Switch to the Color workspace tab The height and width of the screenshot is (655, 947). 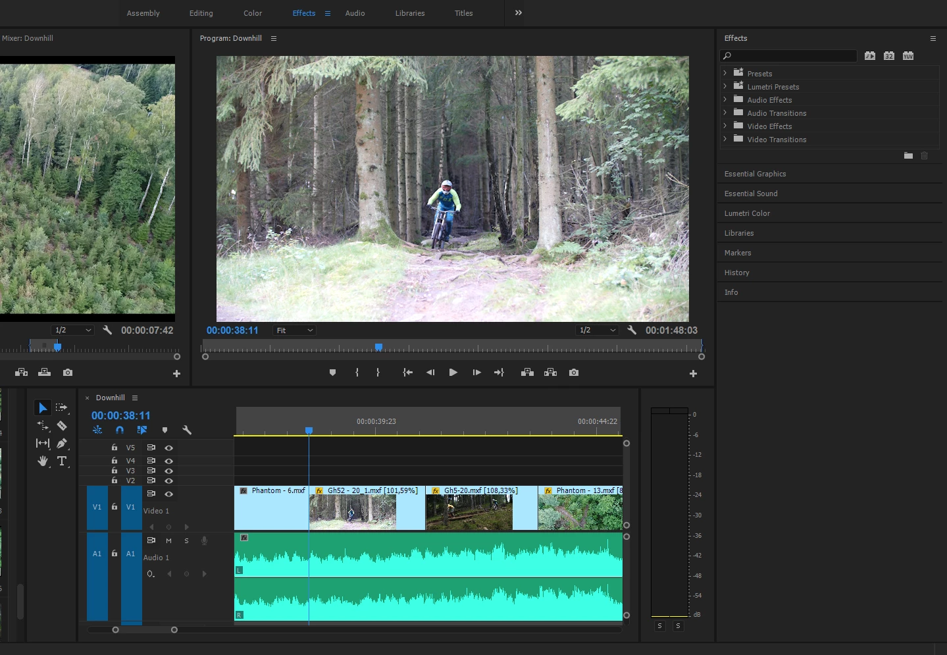pyautogui.click(x=253, y=13)
